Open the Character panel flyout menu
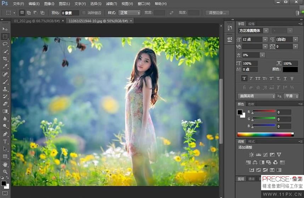 coord(300,24)
